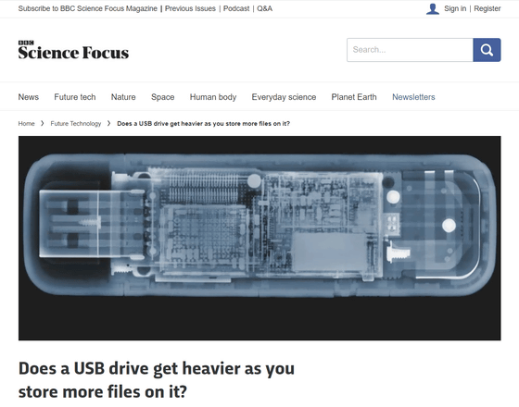The height and width of the screenshot is (407, 519).
Task: Select Everyday science in navigation
Action: (x=284, y=97)
